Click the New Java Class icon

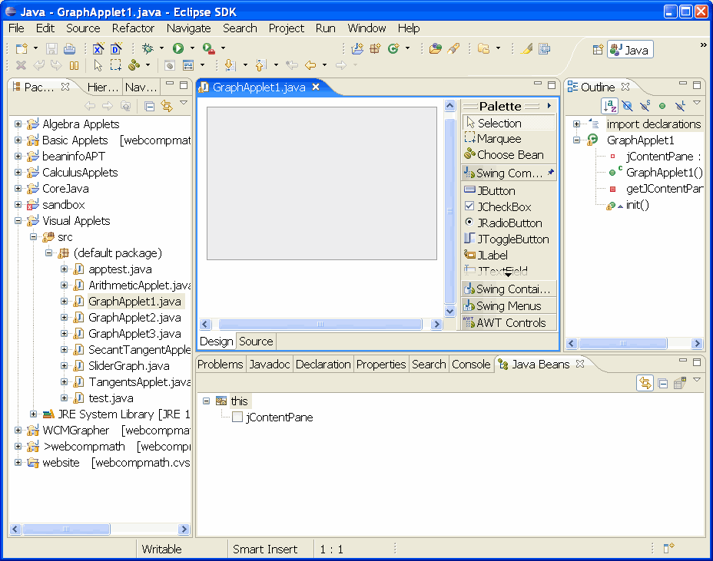(x=393, y=48)
